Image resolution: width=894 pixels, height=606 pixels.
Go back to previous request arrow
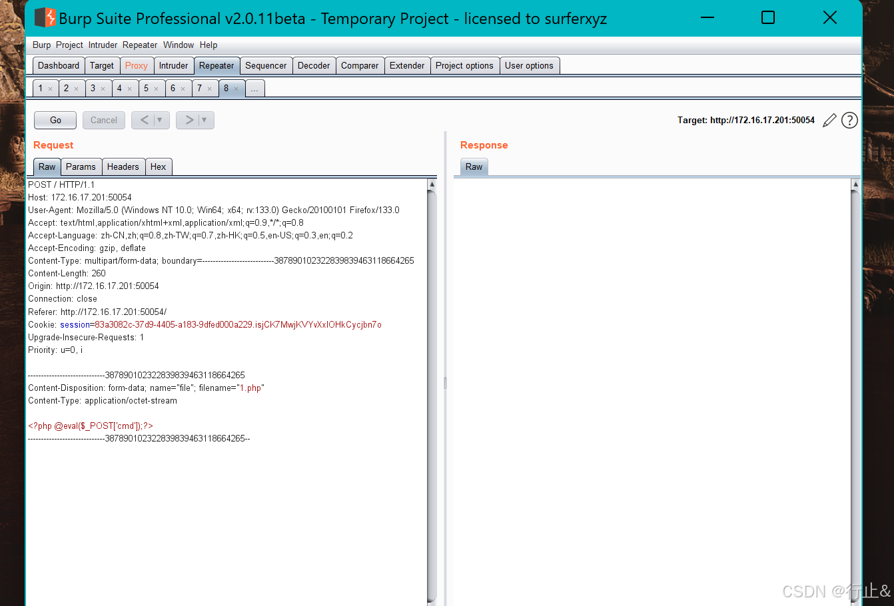tap(144, 120)
